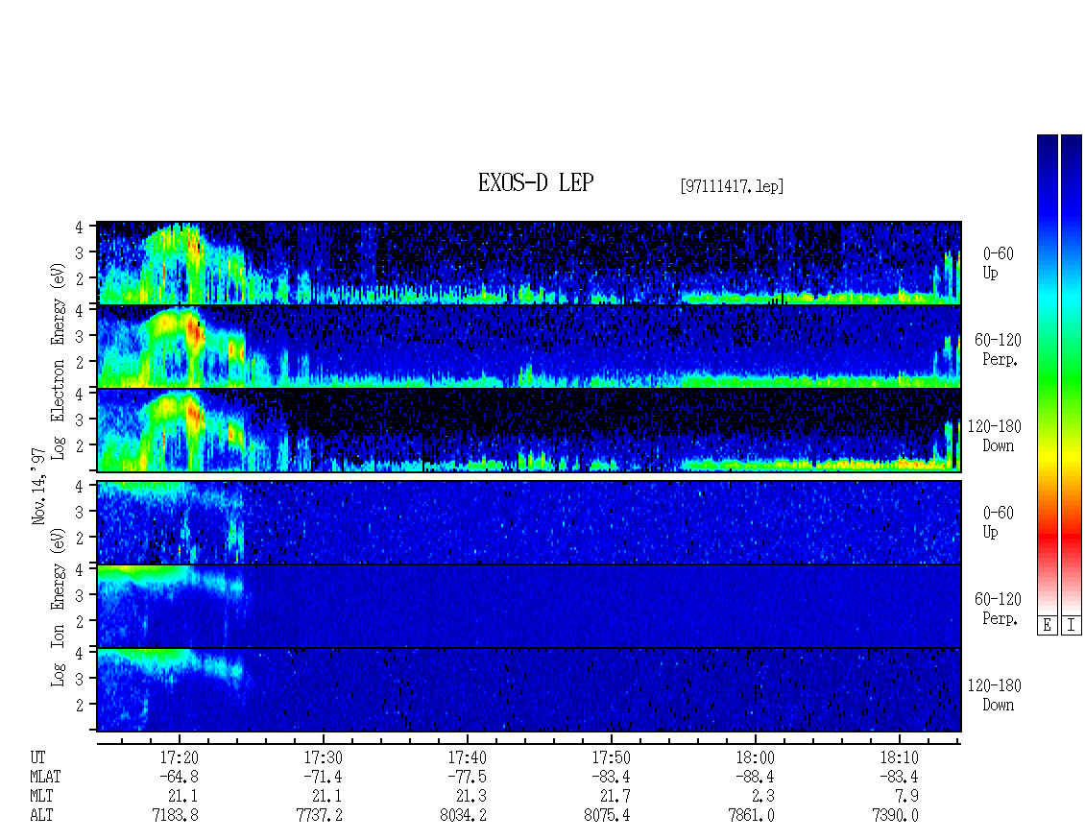This screenshot has height=840, width=1085.
Task: Select MLT value 21.1 under 17:30
Action: pos(326,797)
